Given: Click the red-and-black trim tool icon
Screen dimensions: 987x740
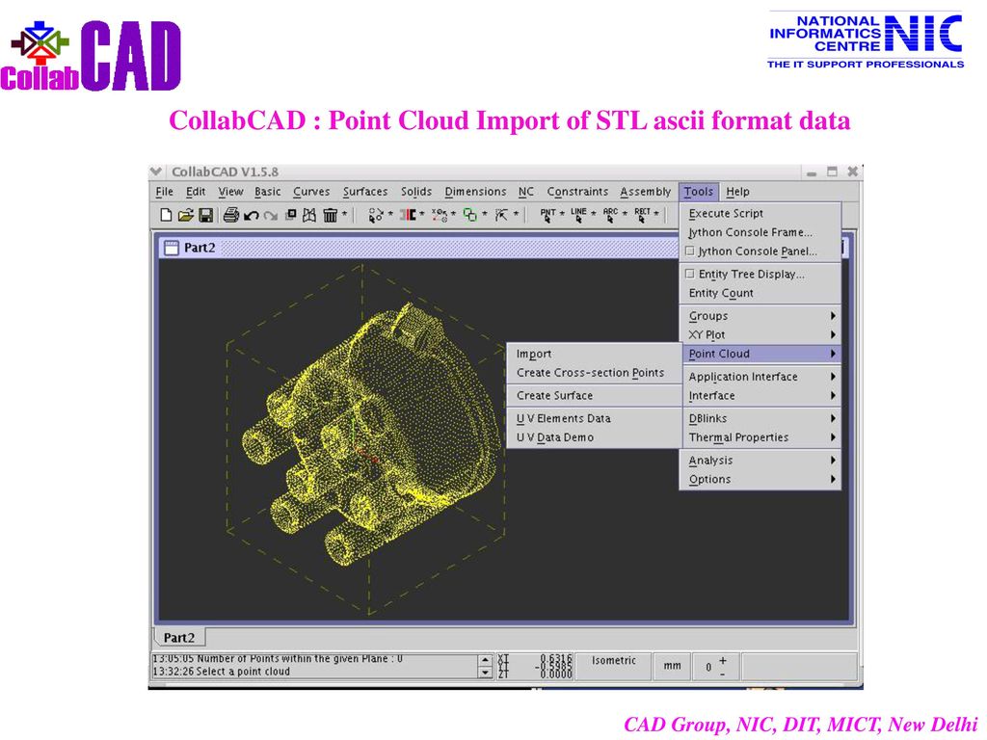Looking at the screenshot, I should pyautogui.click(x=408, y=215).
